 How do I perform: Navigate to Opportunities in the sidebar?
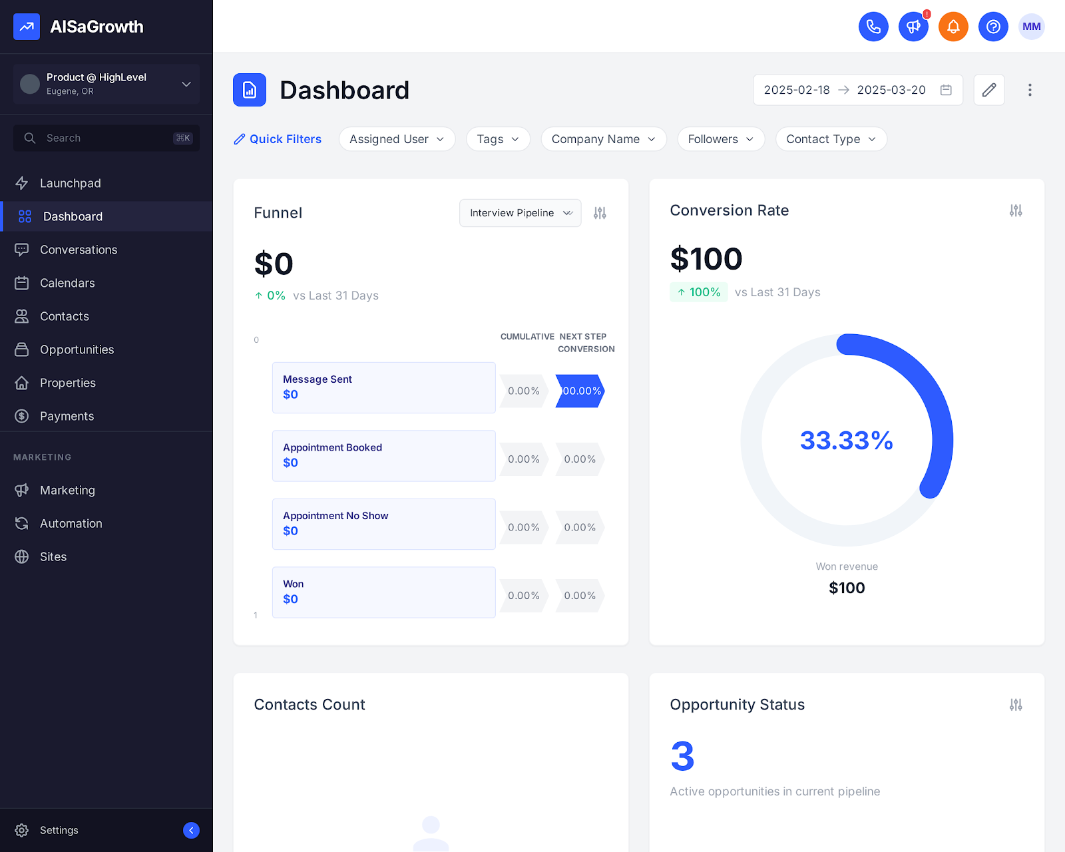click(x=77, y=349)
